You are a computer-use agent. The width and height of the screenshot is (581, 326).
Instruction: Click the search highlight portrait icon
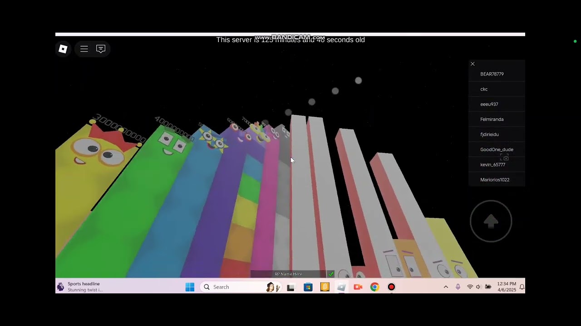(x=273, y=287)
